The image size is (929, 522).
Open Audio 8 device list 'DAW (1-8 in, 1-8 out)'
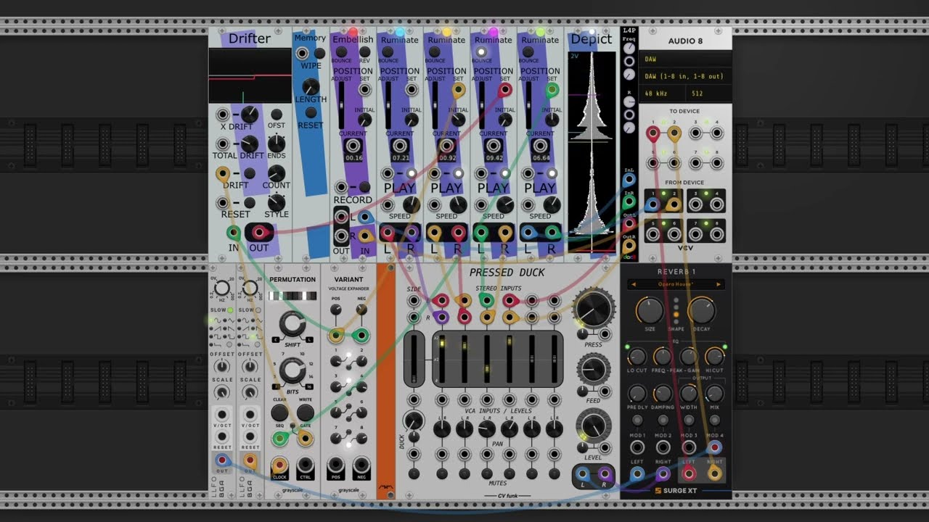coord(685,76)
